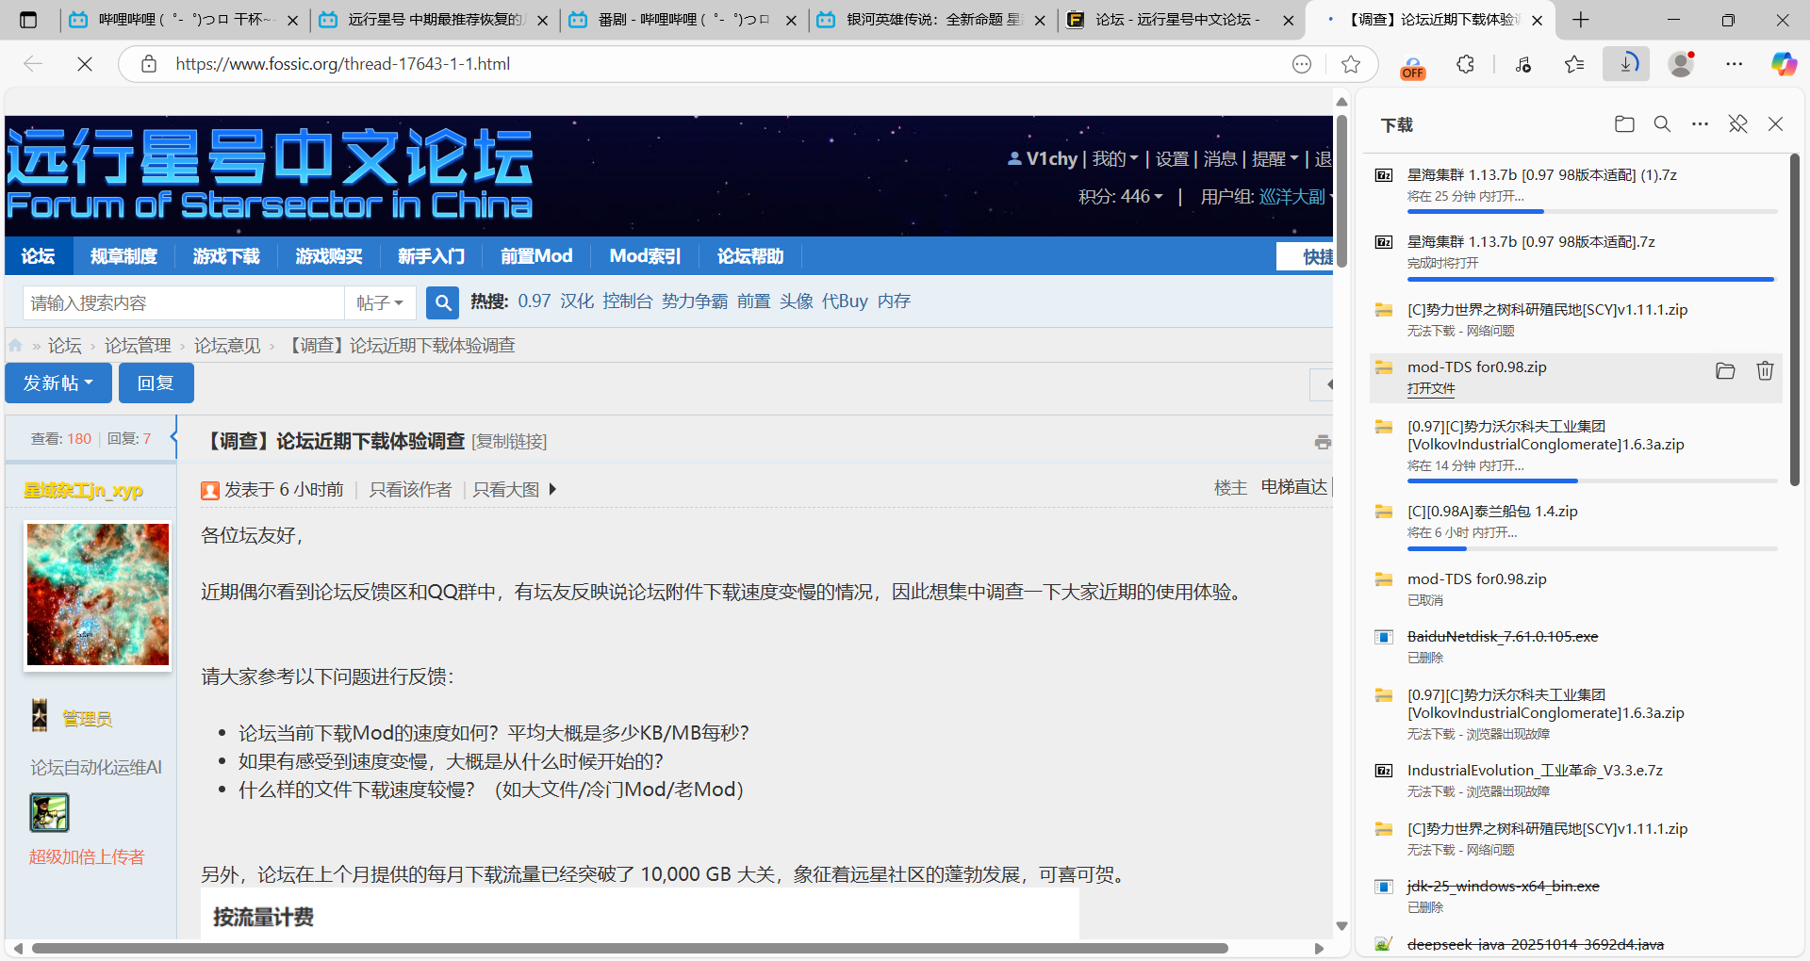Click the print thread icon
Screen dimensions: 1810x961
pyautogui.click(x=1323, y=442)
